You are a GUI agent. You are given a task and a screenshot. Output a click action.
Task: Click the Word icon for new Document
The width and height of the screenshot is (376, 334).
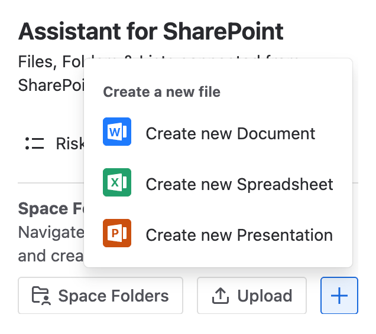pyautogui.click(x=117, y=132)
